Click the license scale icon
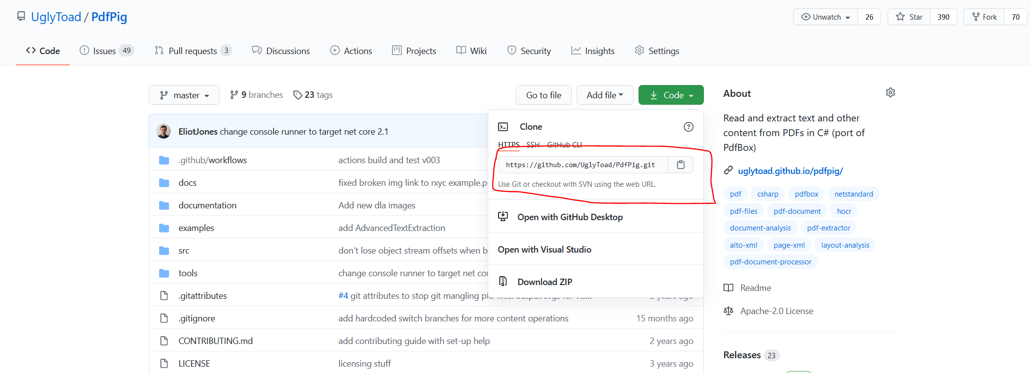Viewport: 1031px width, 373px height. [728, 311]
